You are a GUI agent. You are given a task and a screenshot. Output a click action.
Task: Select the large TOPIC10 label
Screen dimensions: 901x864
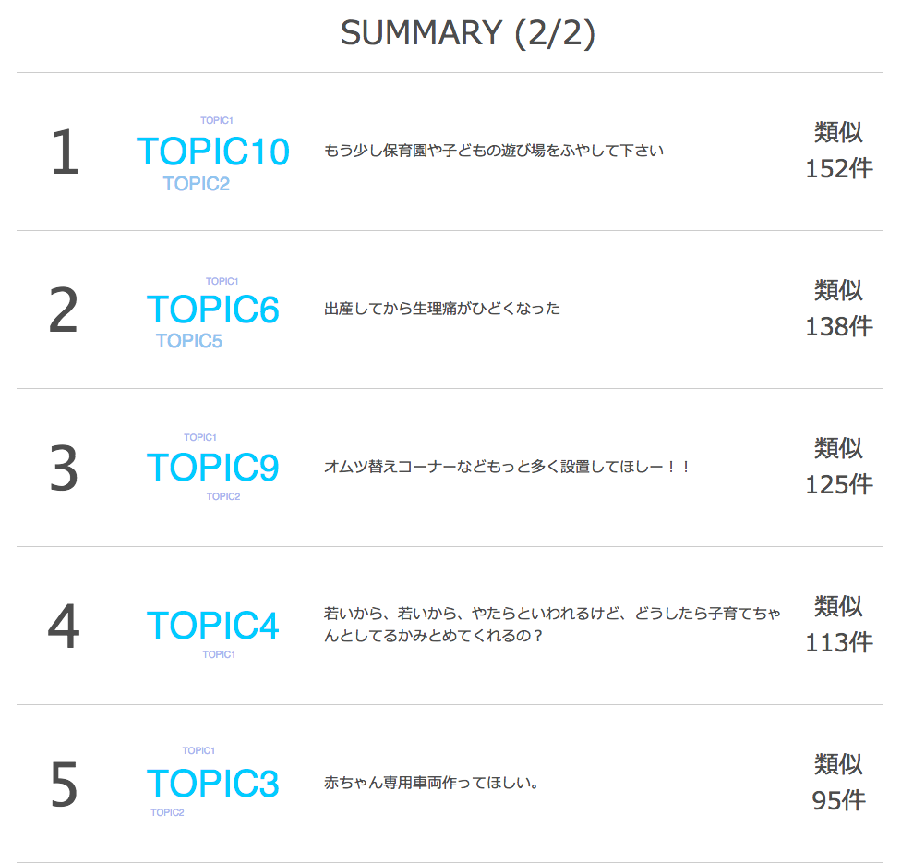pos(212,152)
